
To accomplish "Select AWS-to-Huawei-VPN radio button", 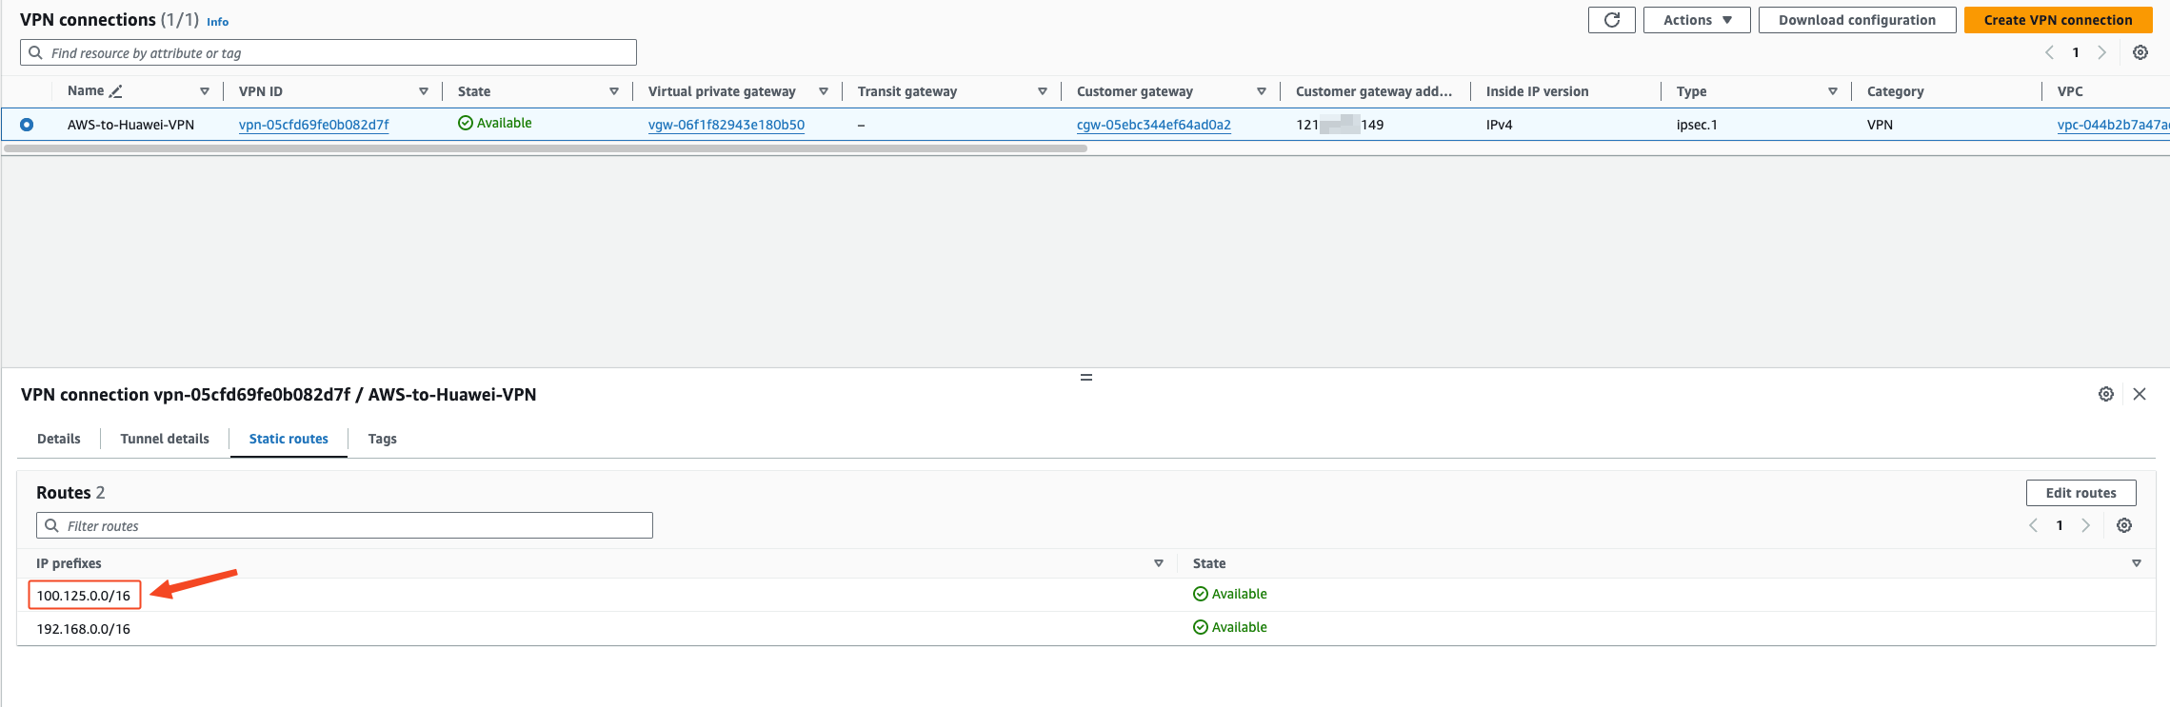I will tap(27, 125).
